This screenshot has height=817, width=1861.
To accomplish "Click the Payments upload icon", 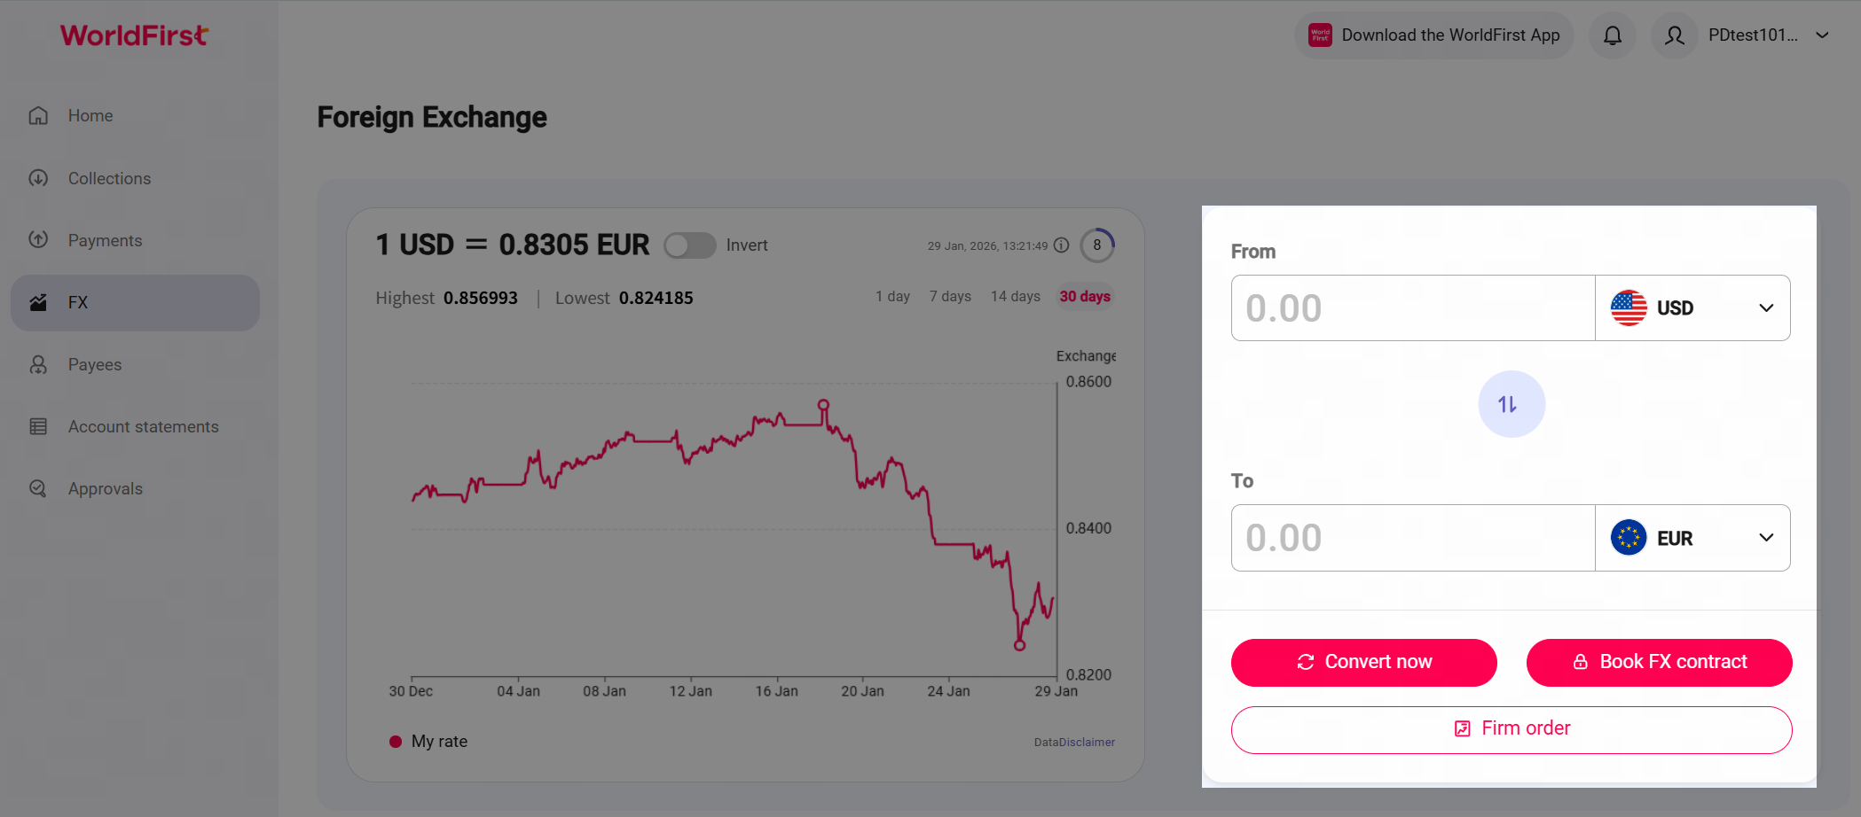I will (x=38, y=240).
